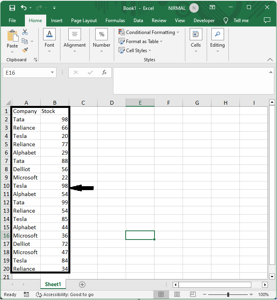
Task: Click the NIRMAL account avatar
Action: tap(194, 8)
